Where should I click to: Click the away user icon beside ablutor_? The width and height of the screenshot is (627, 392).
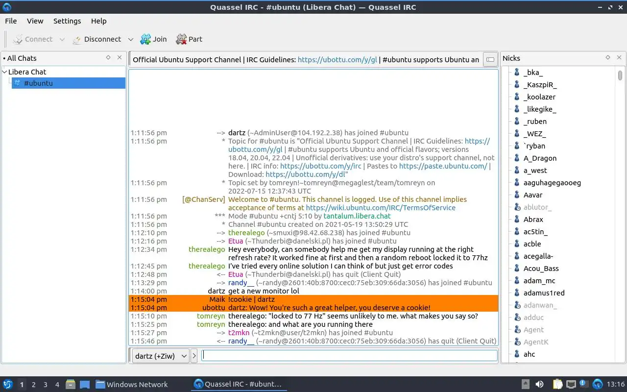click(x=516, y=207)
